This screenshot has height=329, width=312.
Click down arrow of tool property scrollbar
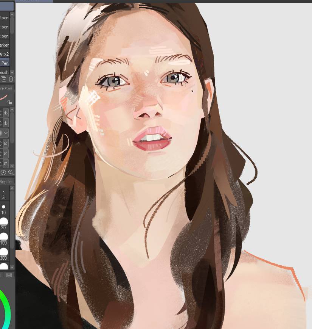pos(12,166)
